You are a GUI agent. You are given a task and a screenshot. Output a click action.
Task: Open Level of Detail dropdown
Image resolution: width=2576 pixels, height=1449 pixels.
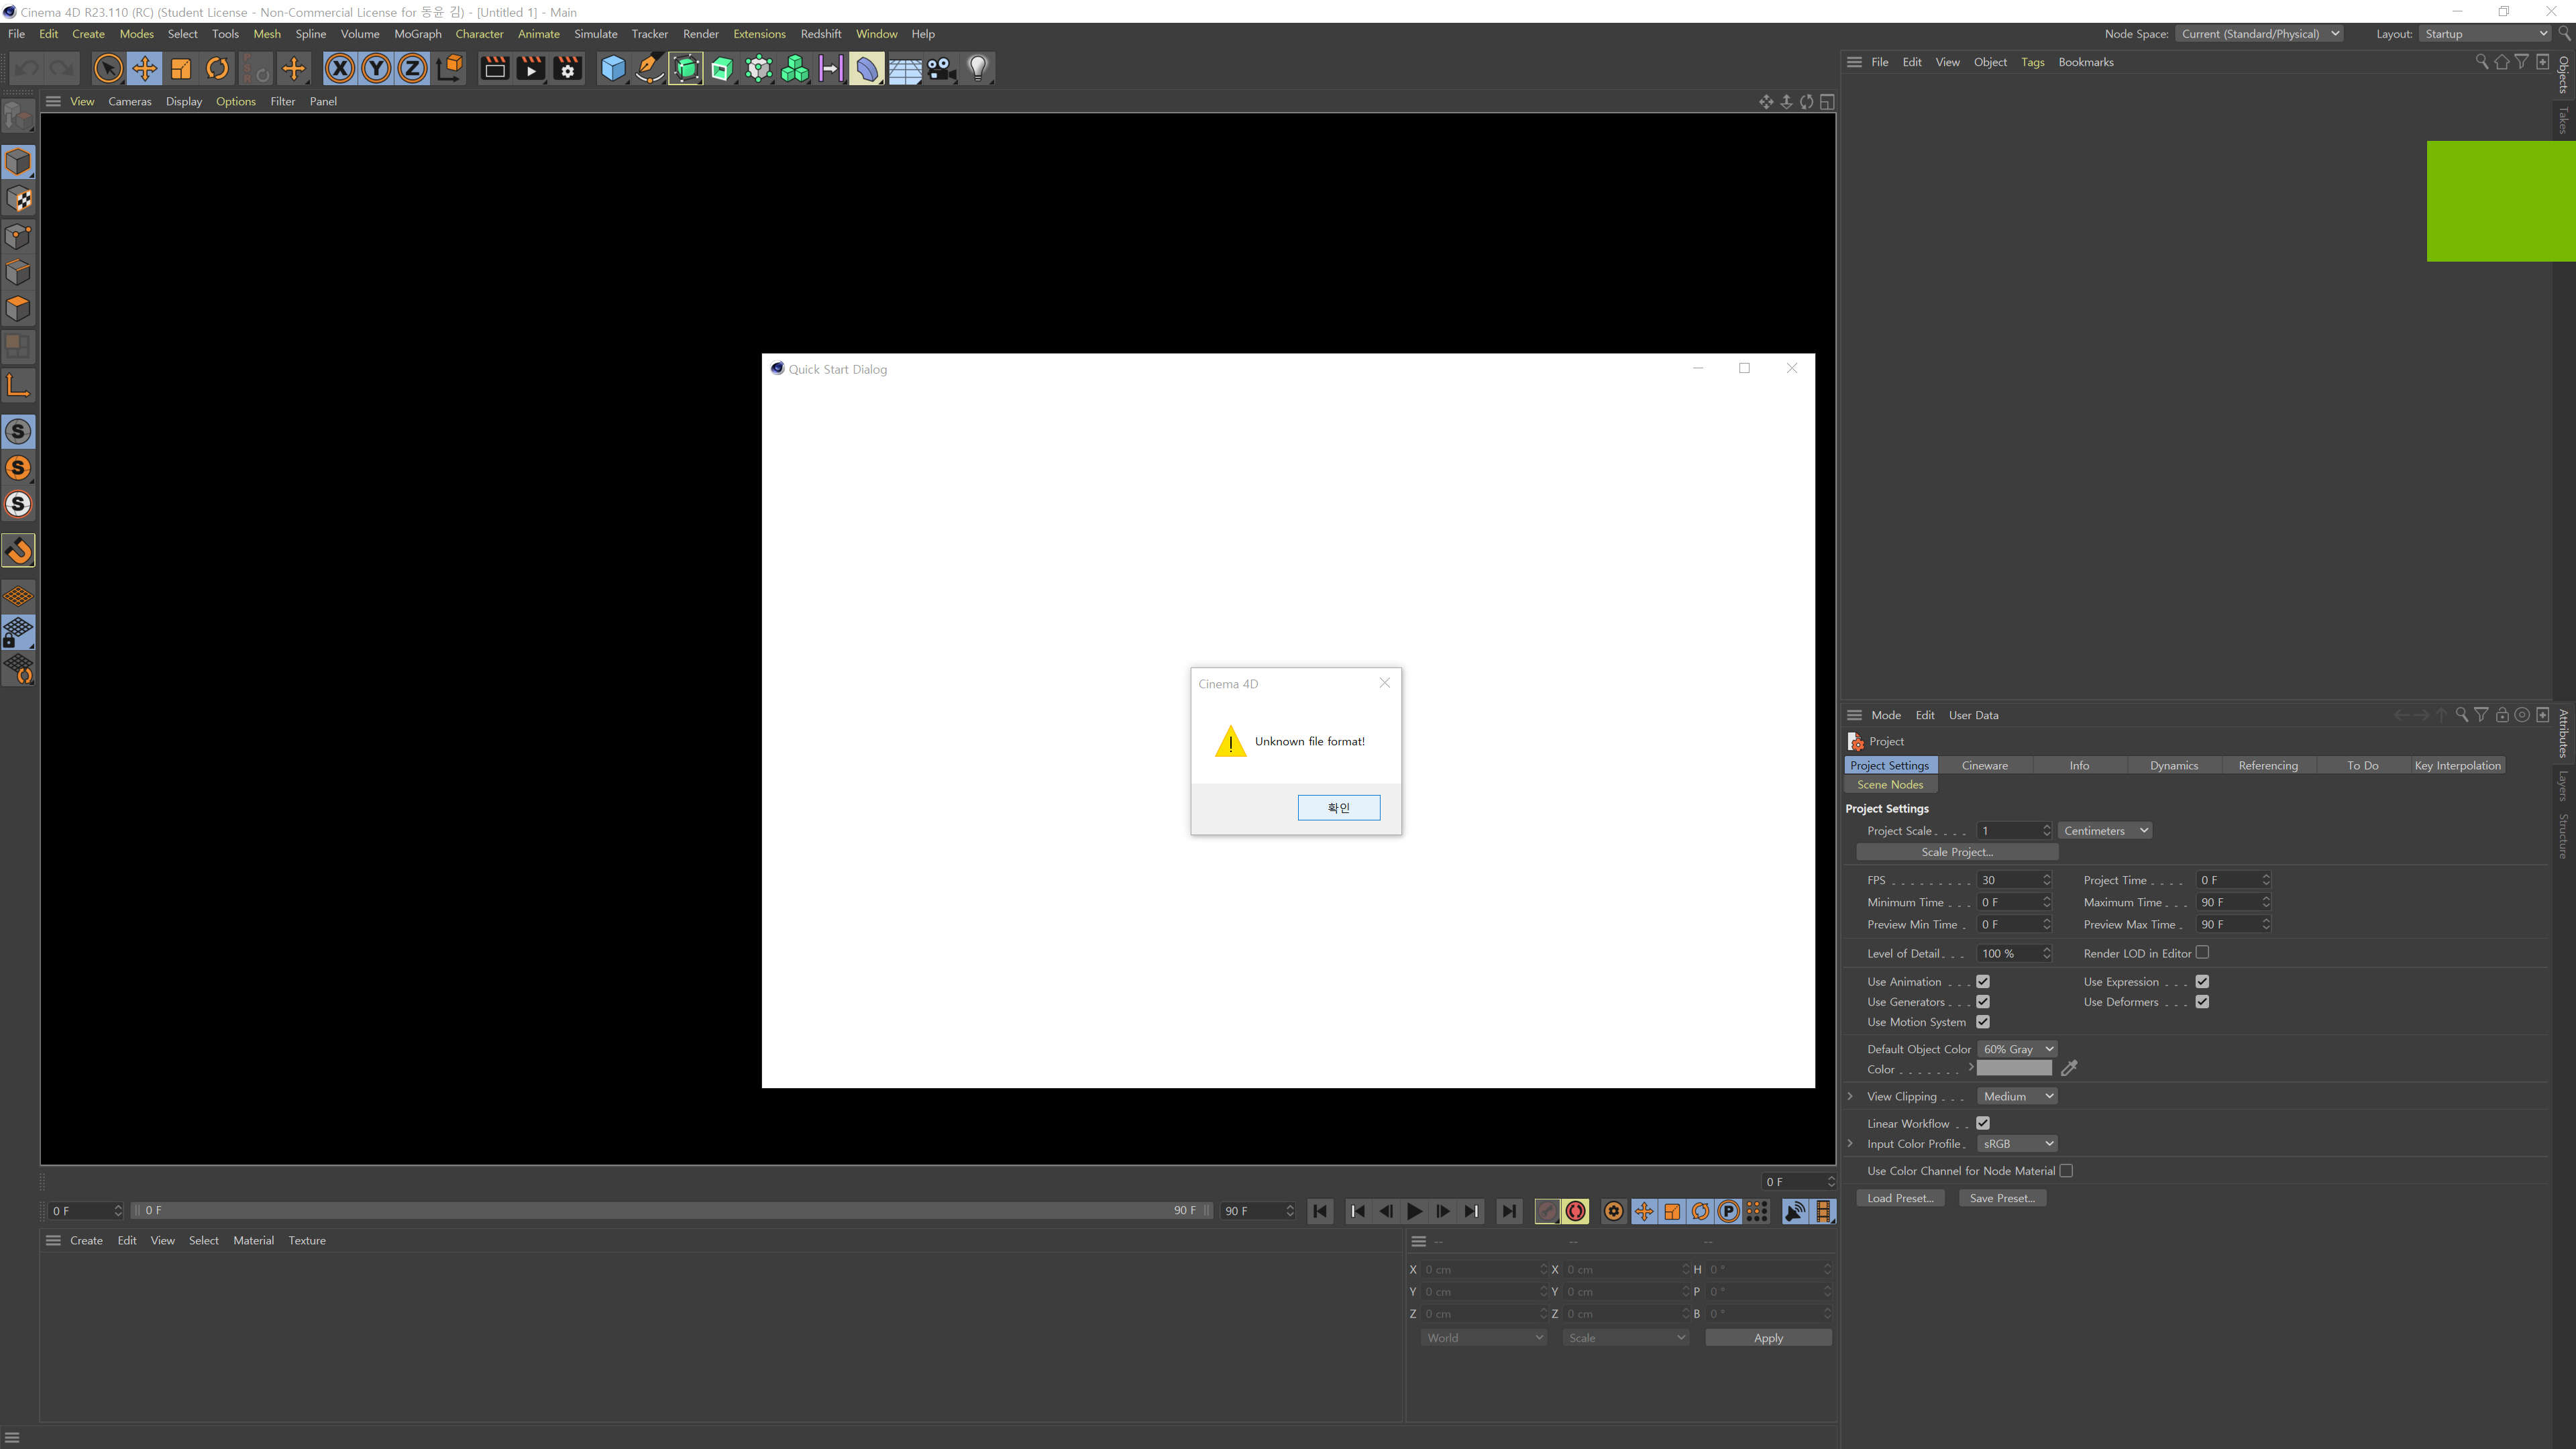click(x=2049, y=954)
